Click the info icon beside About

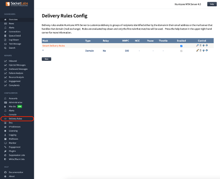pyautogui.click(x=5, y=176)
